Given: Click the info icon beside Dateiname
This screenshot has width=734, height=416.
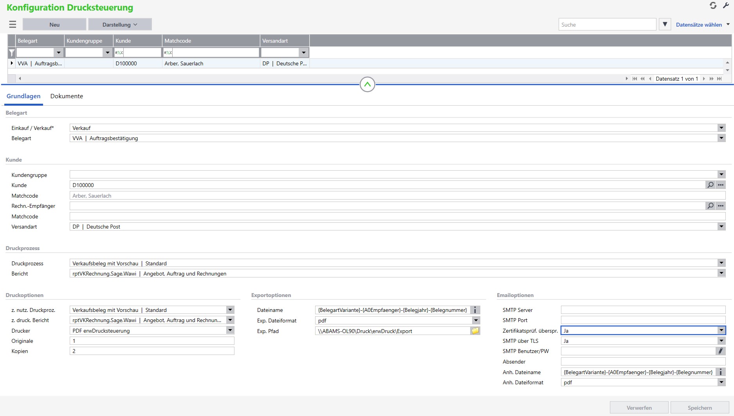Looking at the screenshot, I should (475, 310).
